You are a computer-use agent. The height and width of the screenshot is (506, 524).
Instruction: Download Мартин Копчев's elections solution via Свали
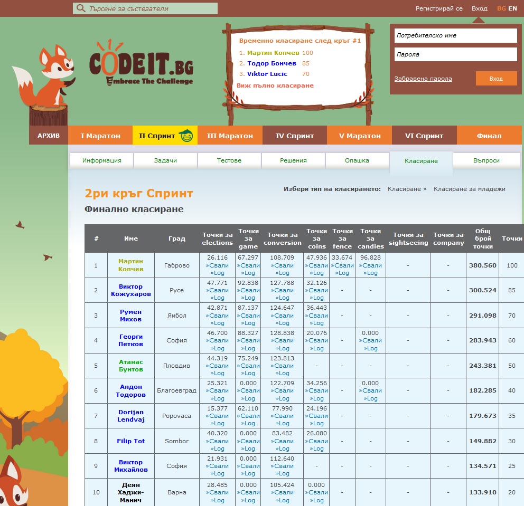click(217, 265)
